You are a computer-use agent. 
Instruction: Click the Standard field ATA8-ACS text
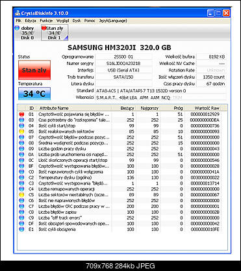pos(160,91)
